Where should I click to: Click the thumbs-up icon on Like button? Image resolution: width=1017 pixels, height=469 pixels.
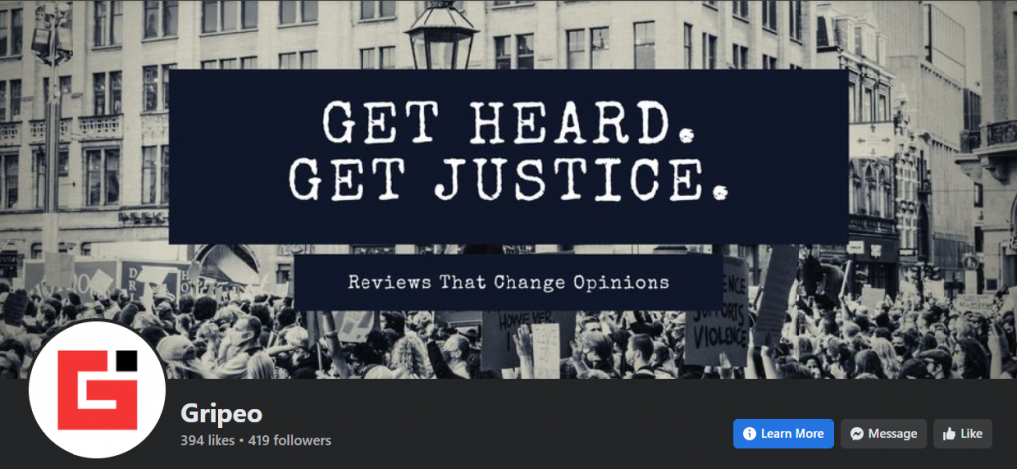pyautogui.click(x=948, y=434)
